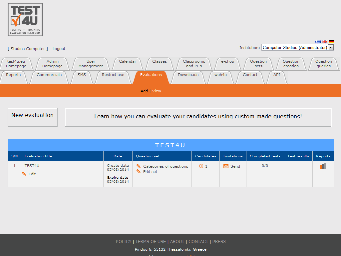Open the bar chart reports icon
Viewport: 341px width, 256px height.
click(323, 166)
